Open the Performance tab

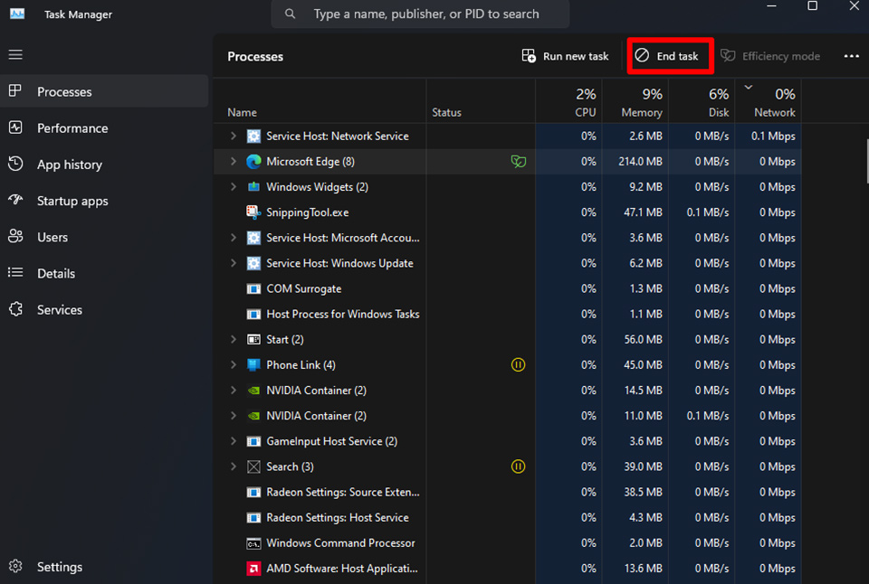click(72, 128)
